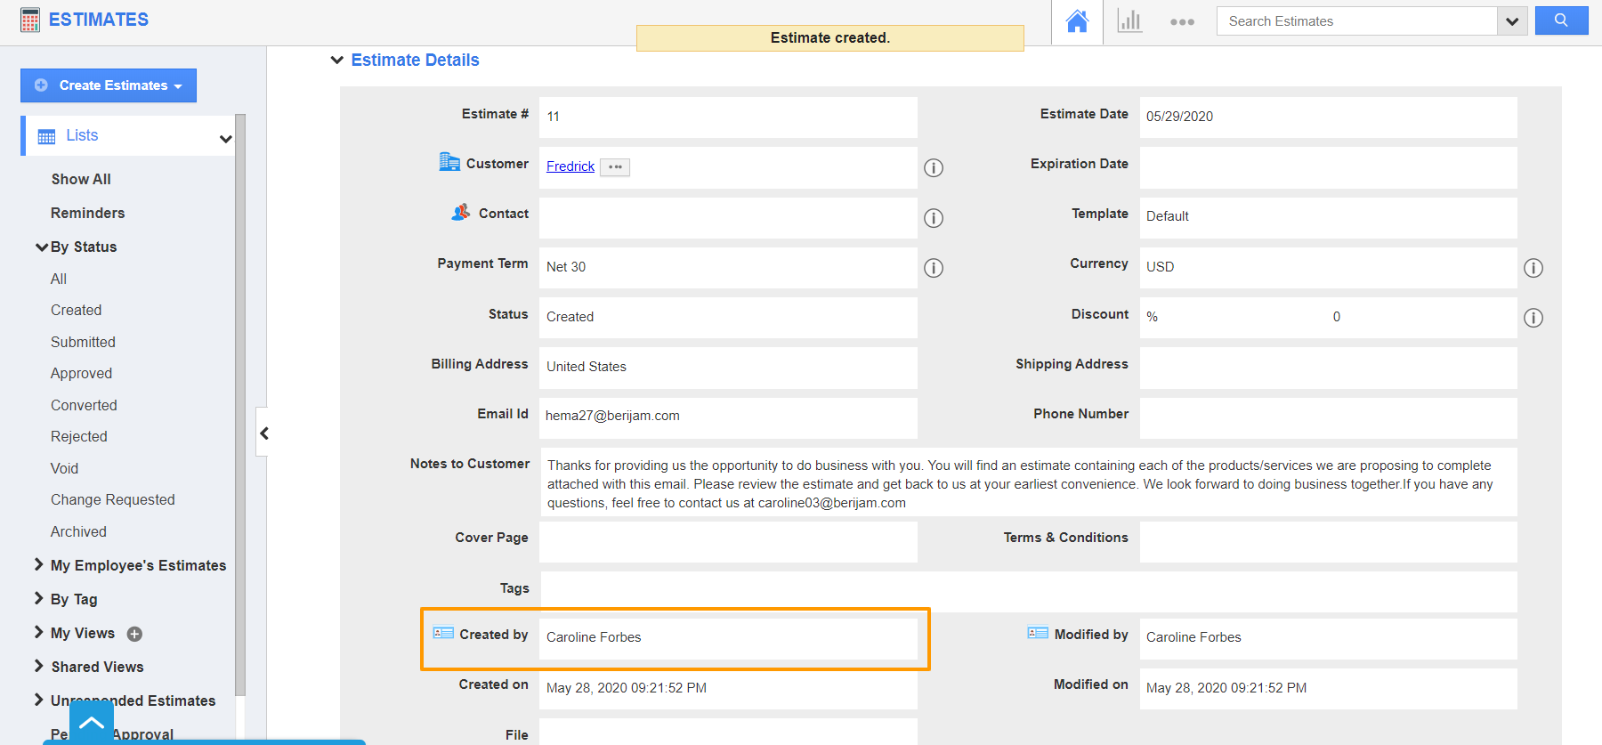Collapse the Lists section chevron
Image resolution: width=1602 pixels, height=745 pixels.
point(225,138)
